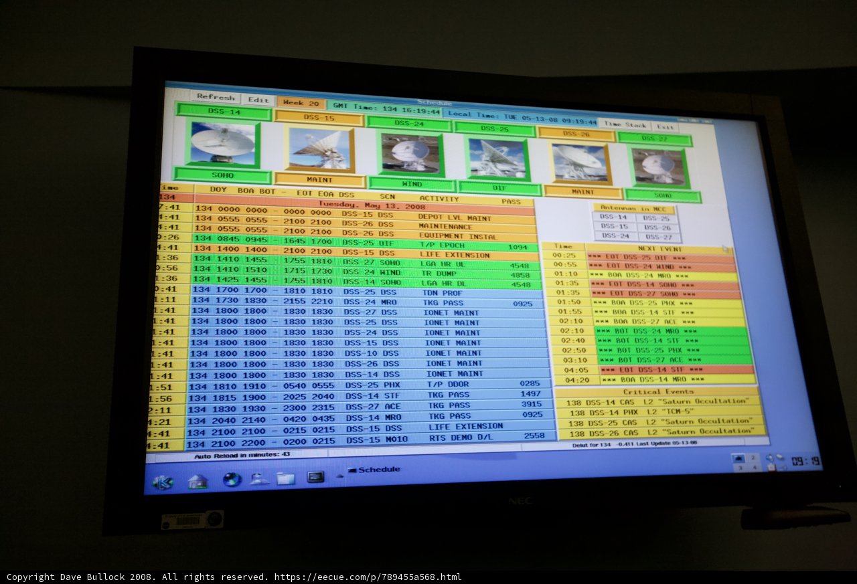Click the Local Time TUE 05-13-08 field
The width and height of the screenshot is (857, 584).
[520, 119]
